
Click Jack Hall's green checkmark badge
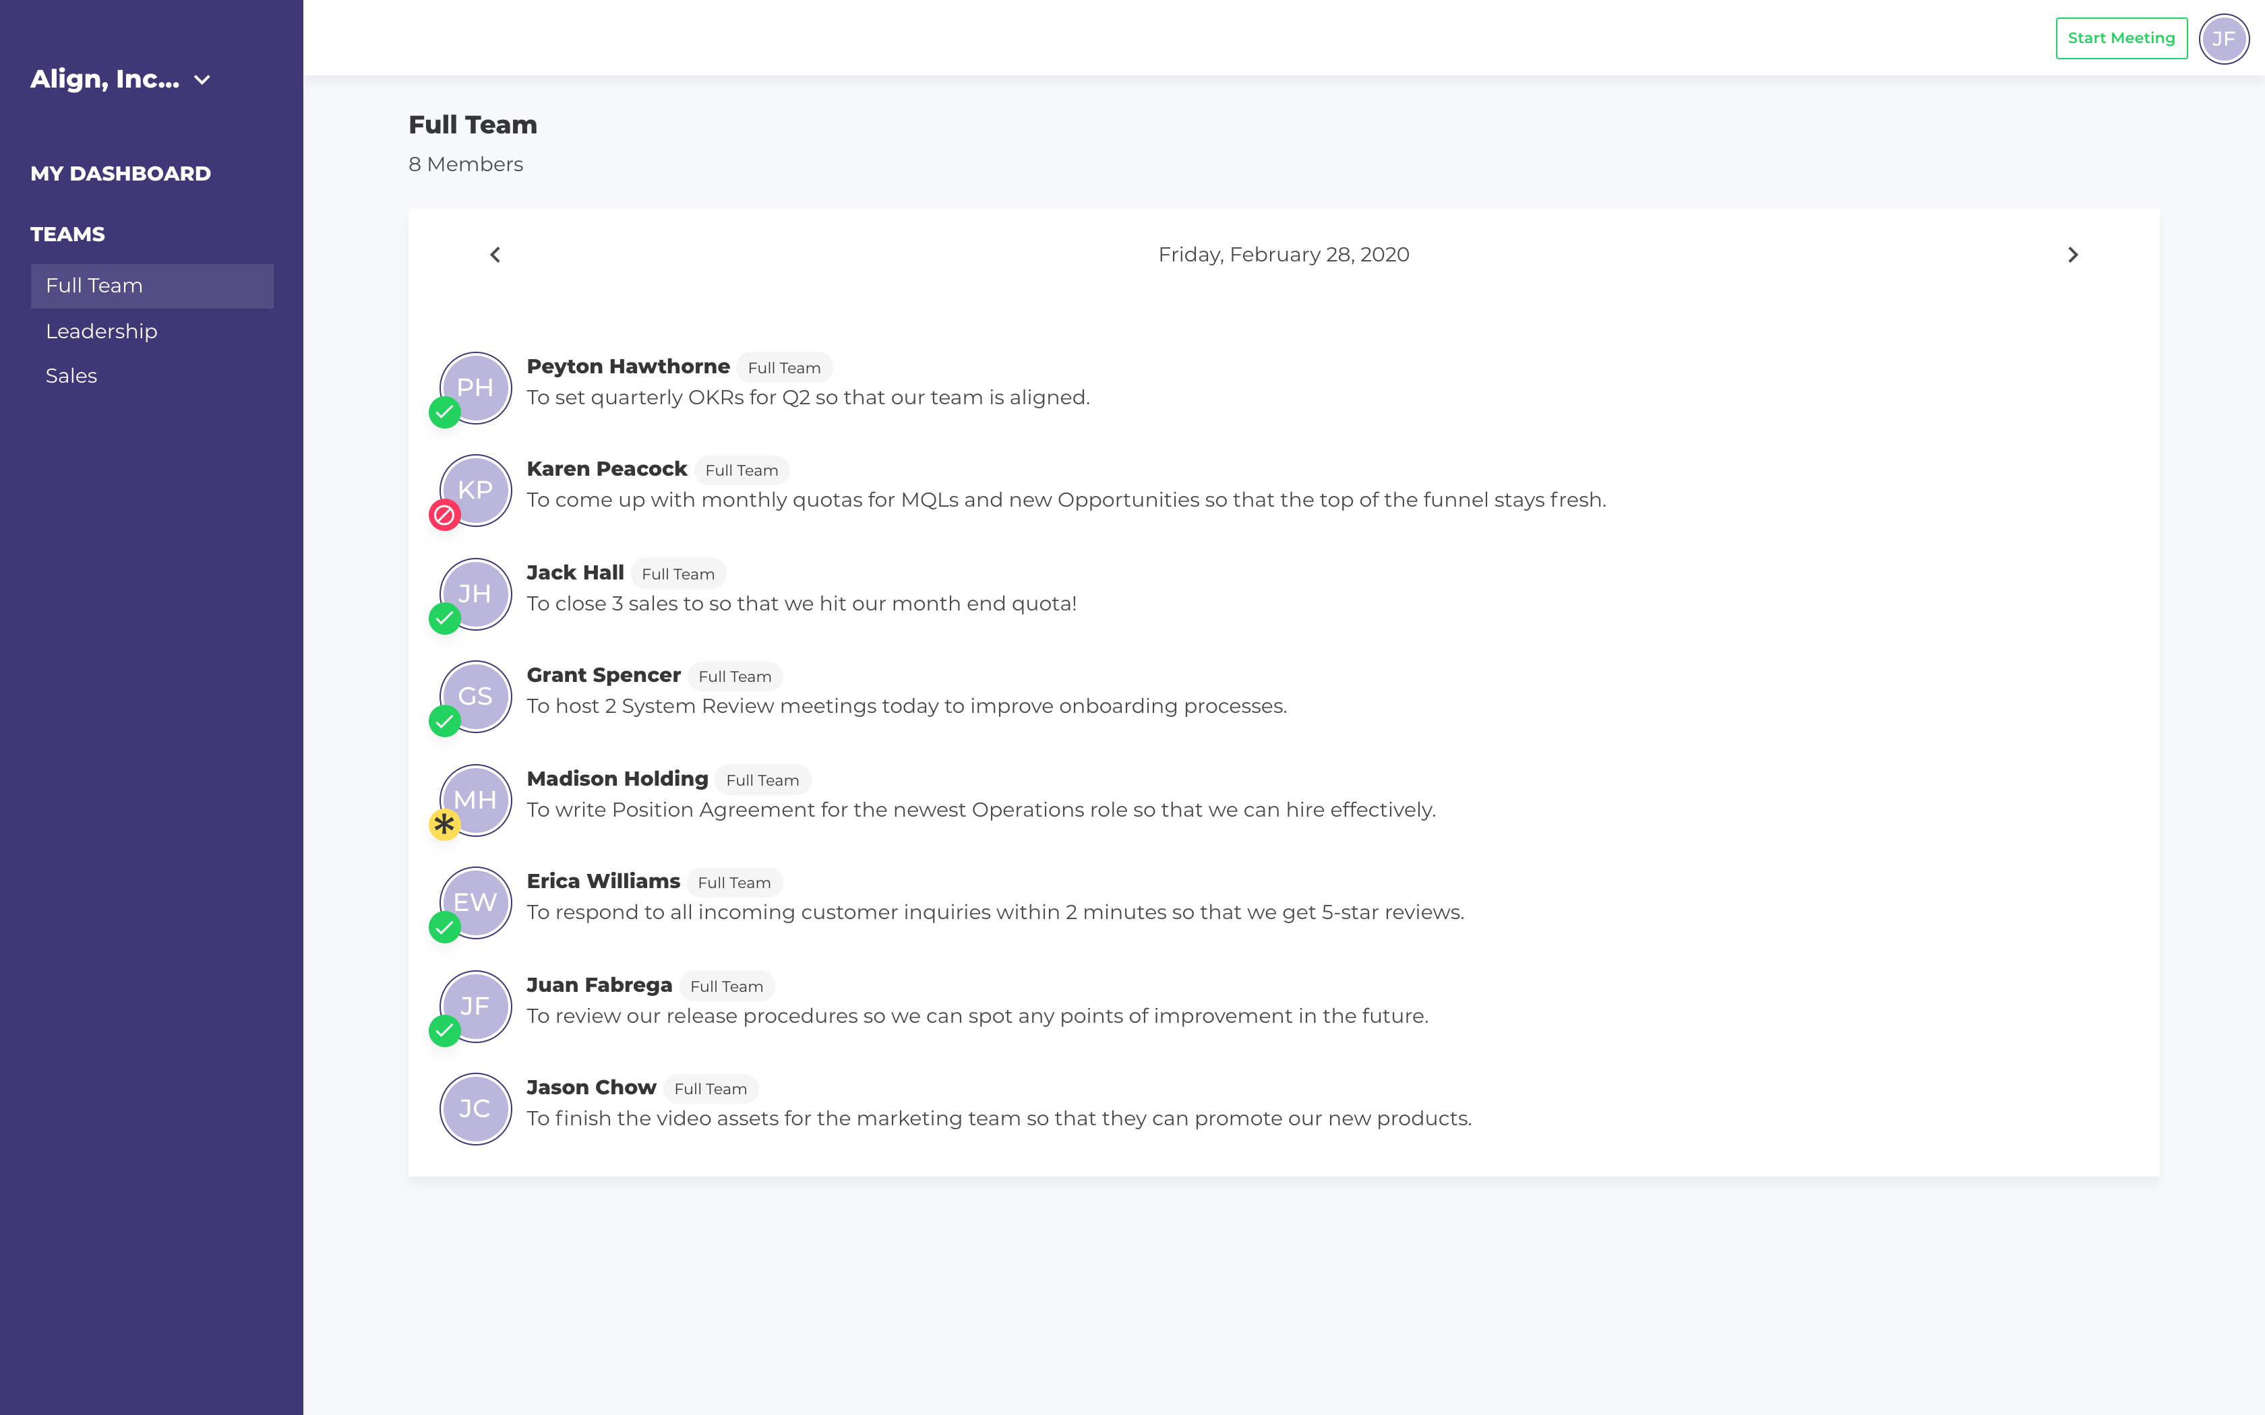445,619
